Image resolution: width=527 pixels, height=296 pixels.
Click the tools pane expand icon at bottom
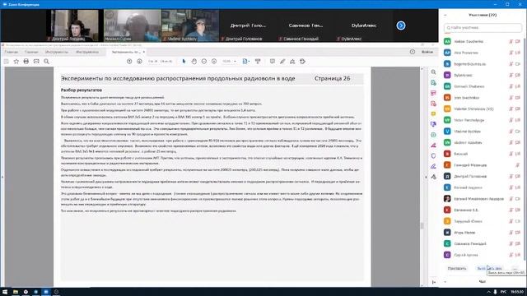[434, 282]
